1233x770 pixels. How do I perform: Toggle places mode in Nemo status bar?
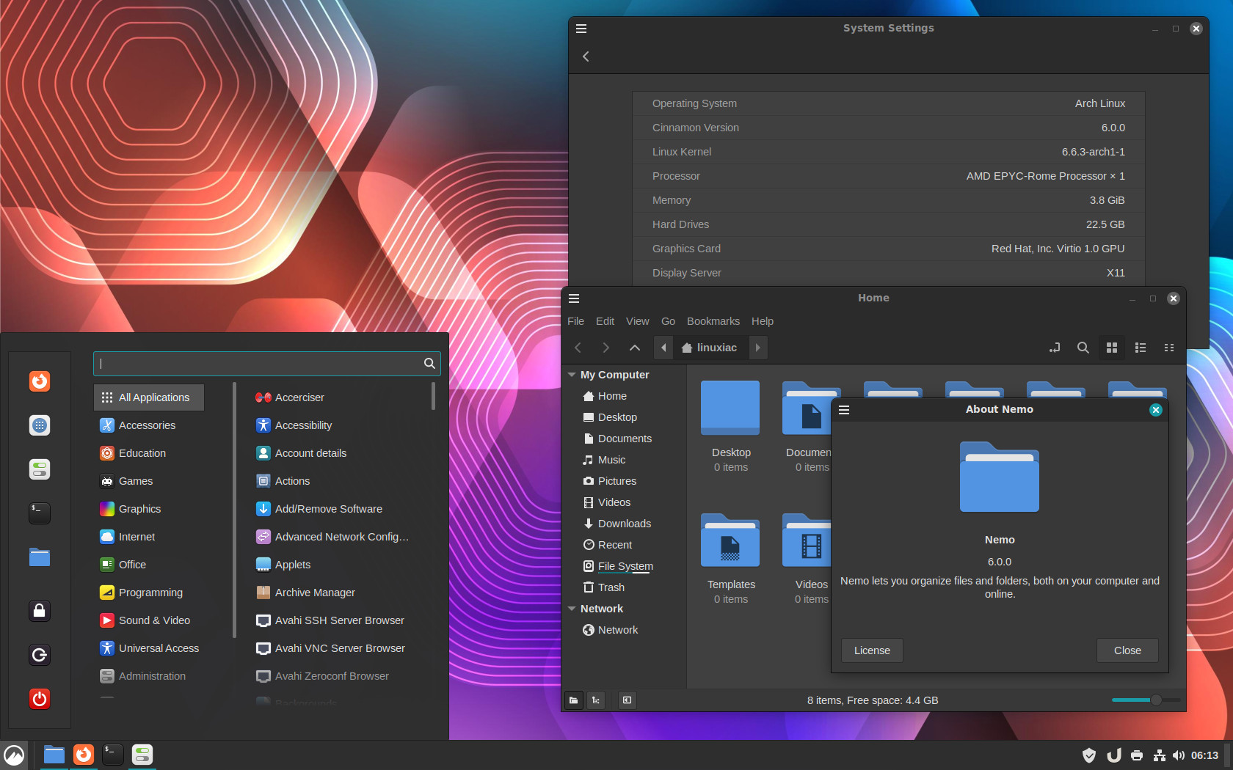[573, 700]
